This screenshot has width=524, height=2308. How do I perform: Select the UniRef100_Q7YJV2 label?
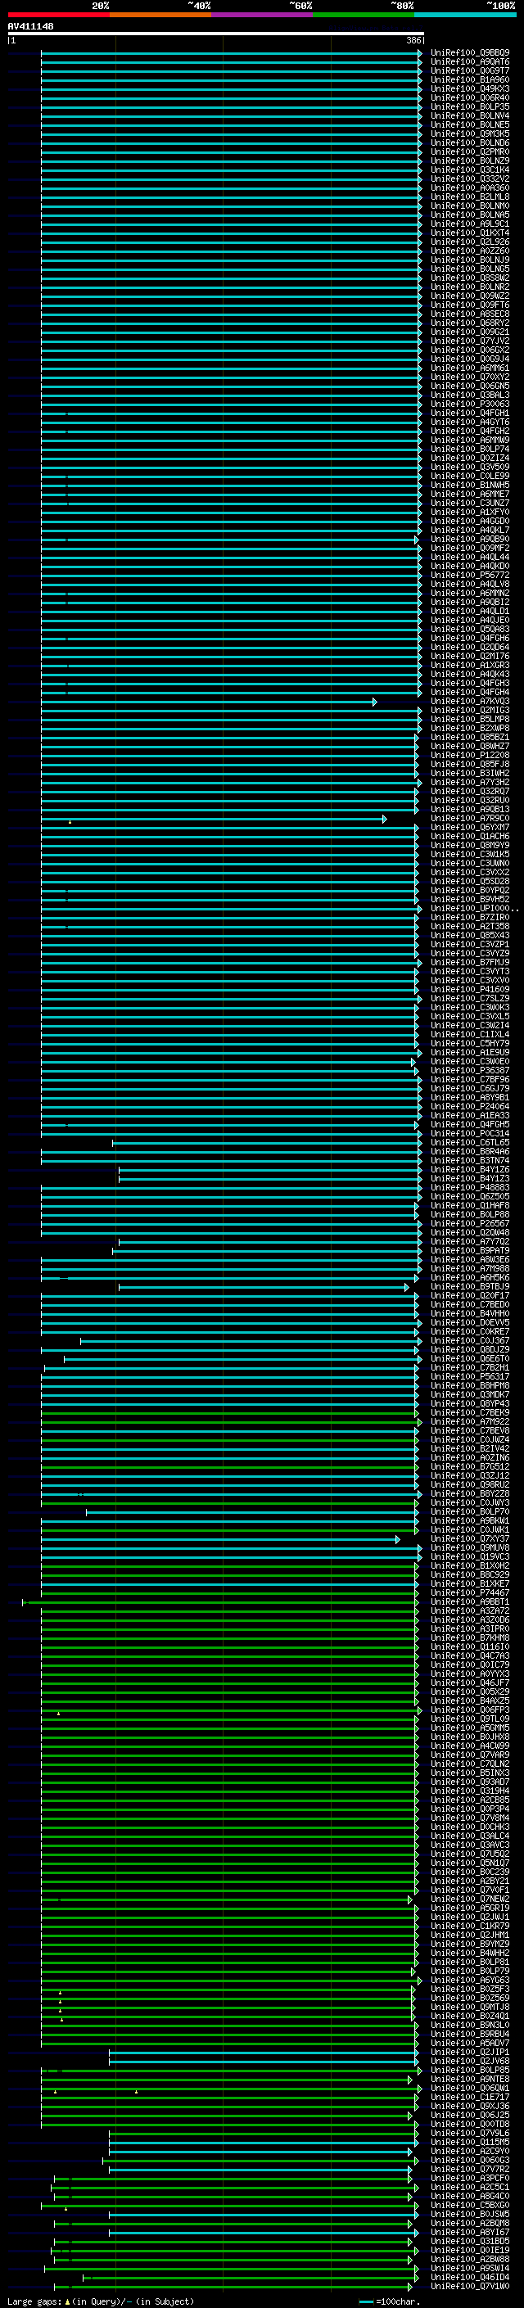point(470,341)
